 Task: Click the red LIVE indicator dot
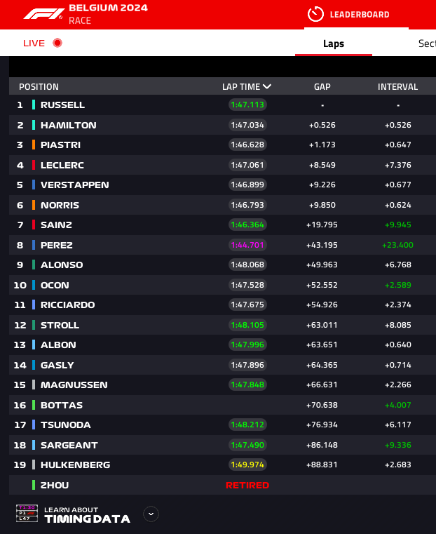(x=57, y=43)
